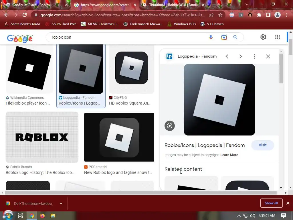
Task: Click Show all downloads button
Action: point(271,203)
